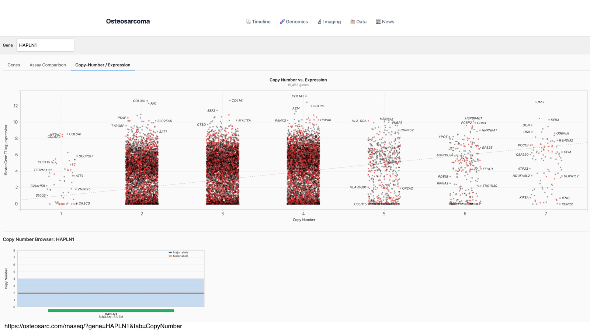Click the FN1 gene label

click(x=153, y=104)
